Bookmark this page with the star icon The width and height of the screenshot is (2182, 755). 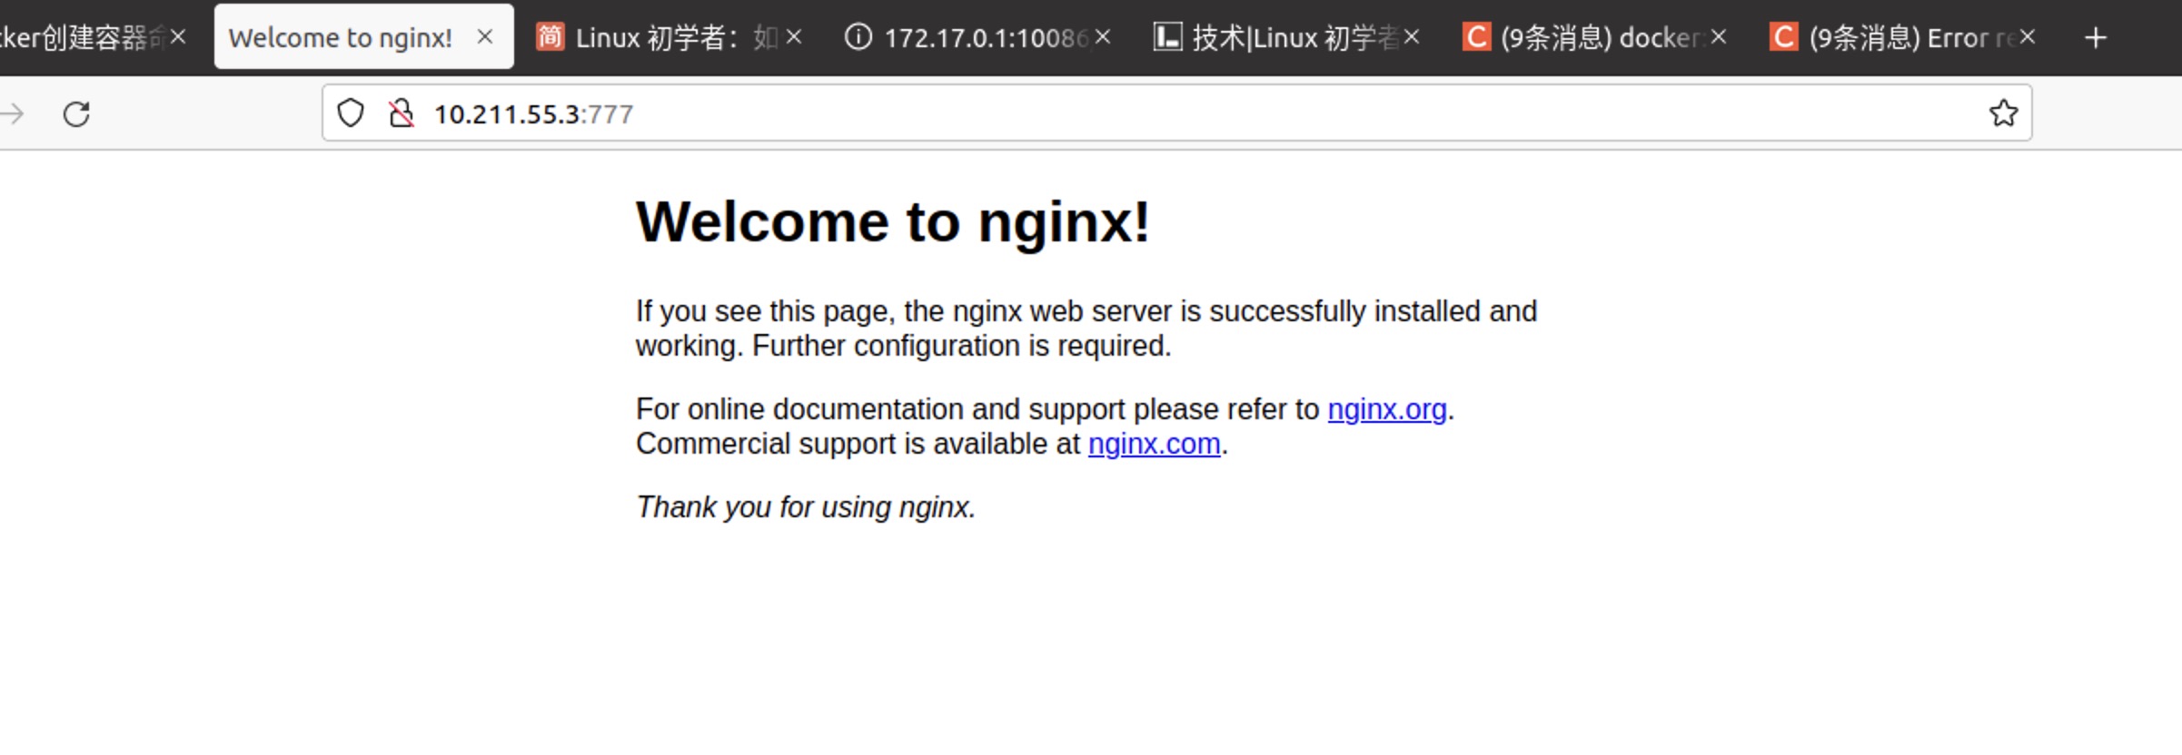[x=2003, y=113]
